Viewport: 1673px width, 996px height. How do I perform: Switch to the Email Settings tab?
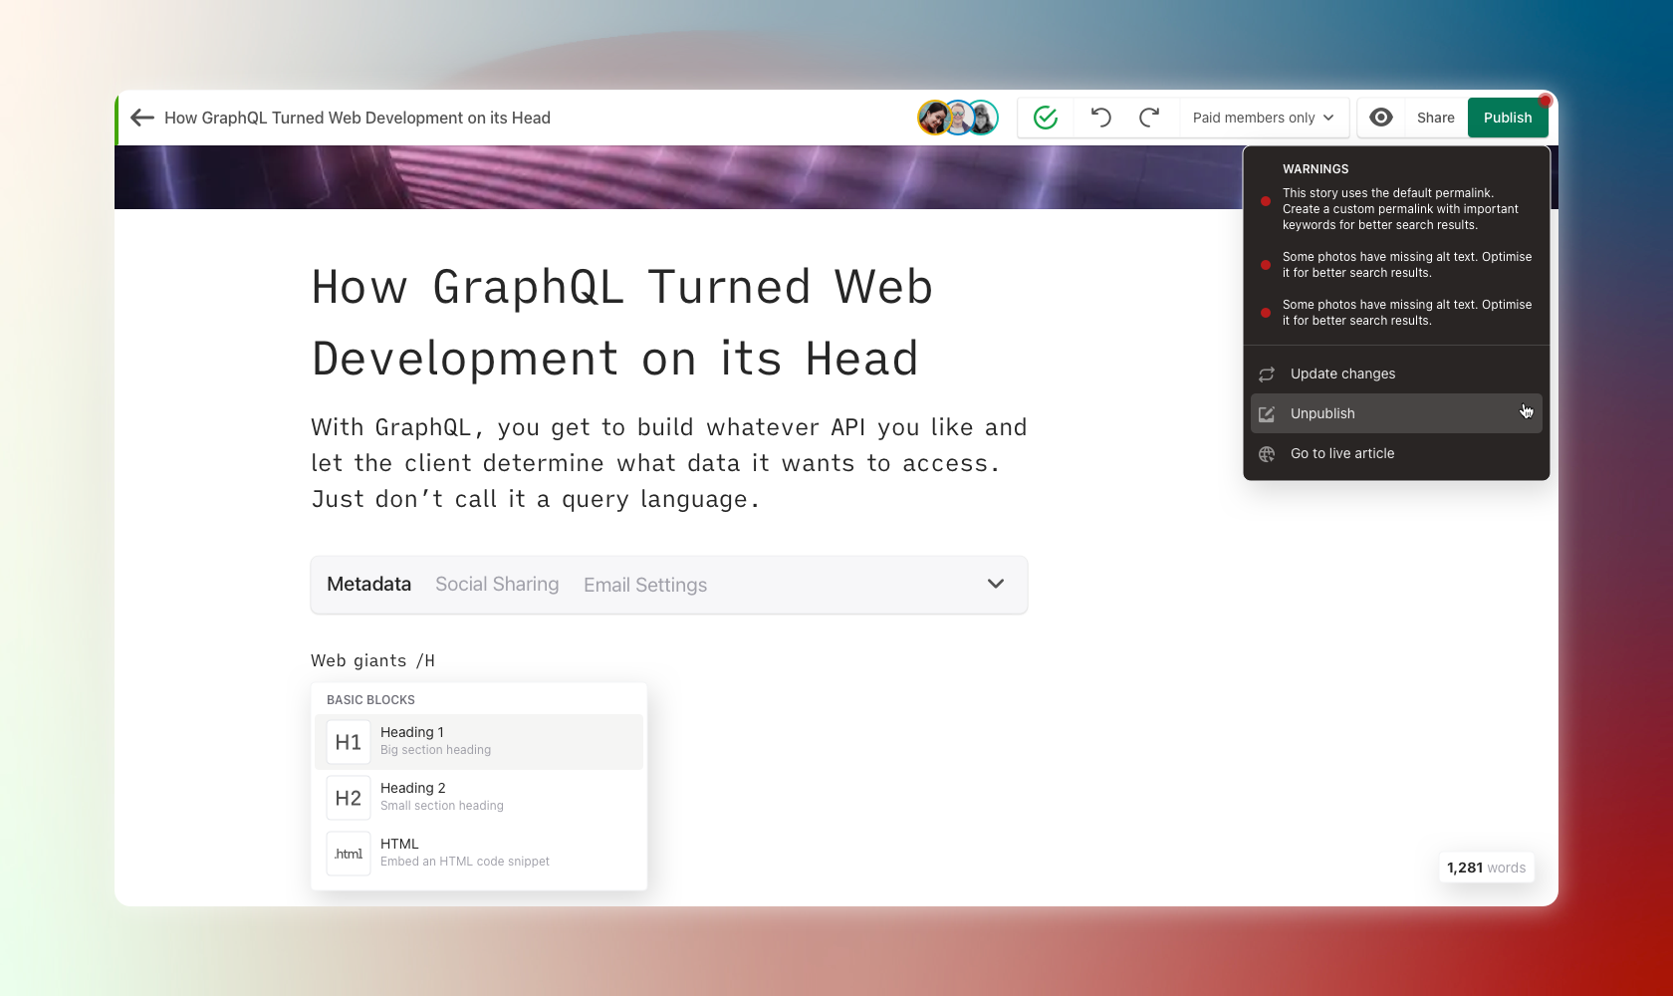pyautogui.click(x=645, y=585)
